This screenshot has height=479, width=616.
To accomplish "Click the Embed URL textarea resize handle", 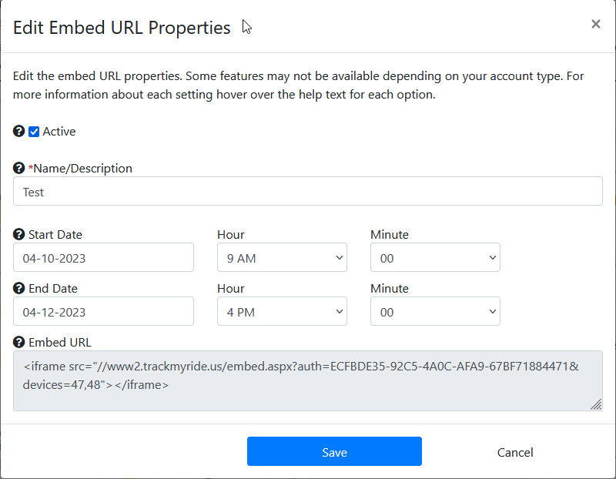I will pos(596,404).
